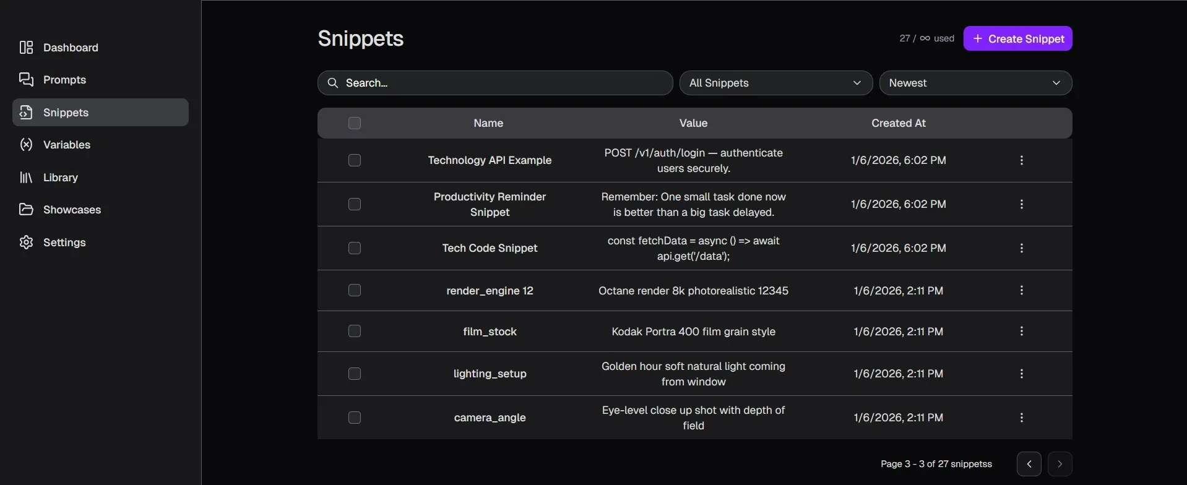Click the Create Snippet button
This screenshot has height=485, width=1187.
point(1017,38)
